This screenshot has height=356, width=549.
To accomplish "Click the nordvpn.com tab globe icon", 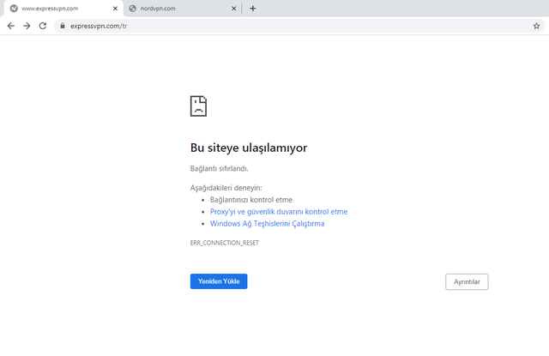I will [132, 9].
